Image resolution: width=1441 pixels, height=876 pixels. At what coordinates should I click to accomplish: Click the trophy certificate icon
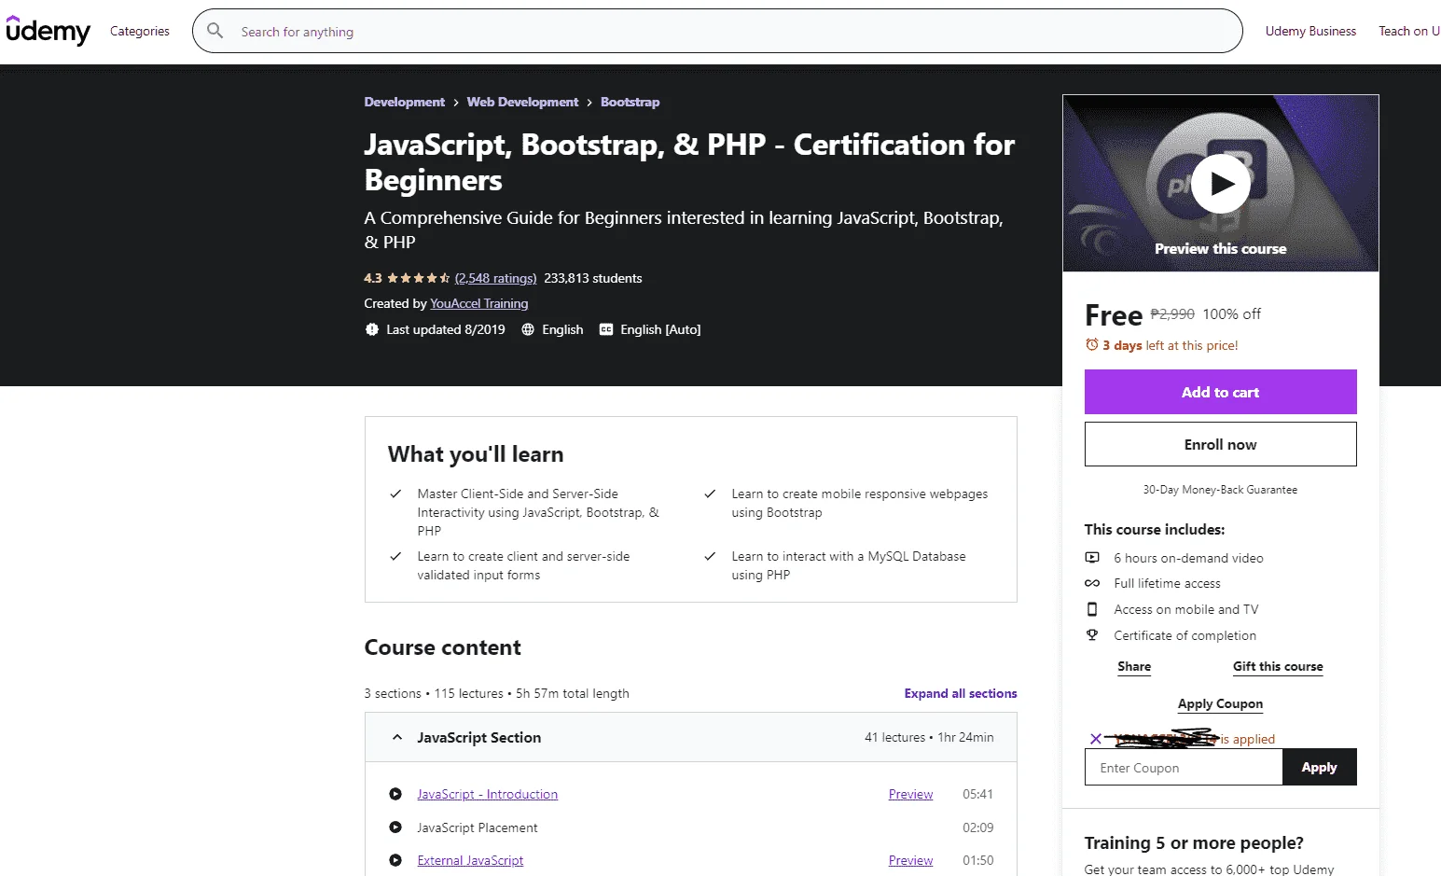point(1092,635)
